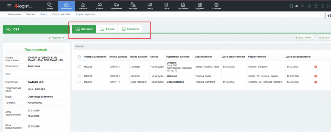The image size is (331, 132).
Task: Open Установки gear settings
Action: 216,6
